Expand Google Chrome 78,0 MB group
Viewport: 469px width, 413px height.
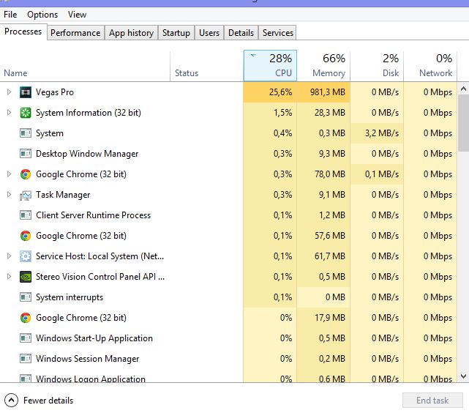(9, 174)
